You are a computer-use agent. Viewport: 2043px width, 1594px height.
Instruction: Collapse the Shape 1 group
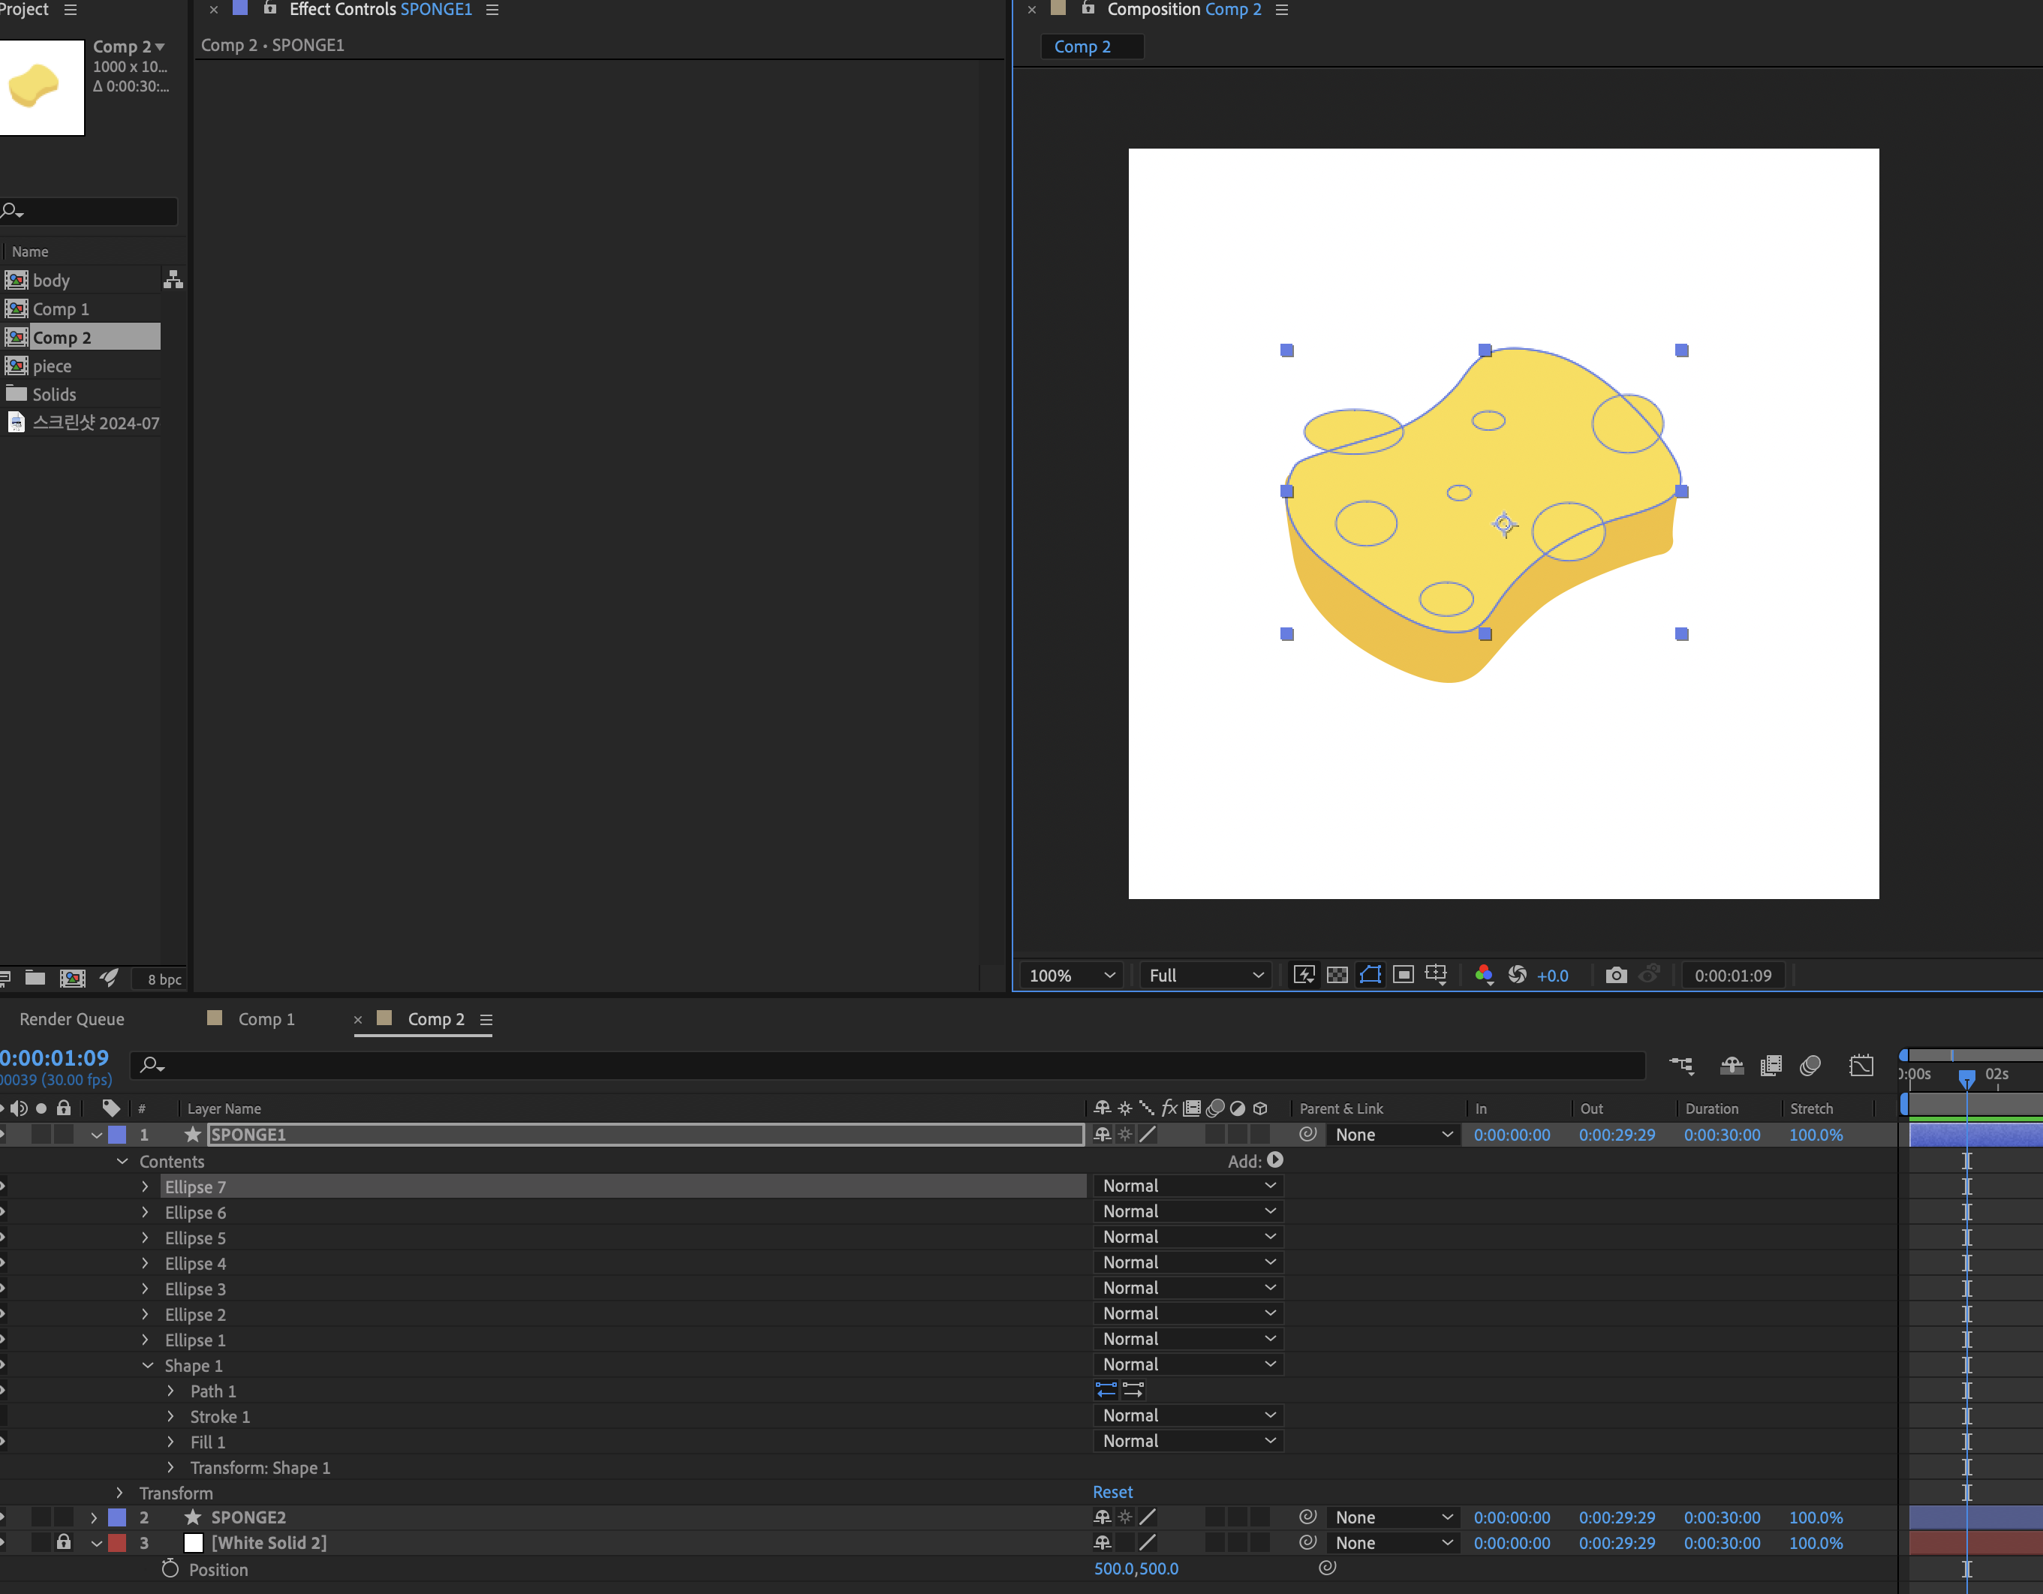point(148,1365)
